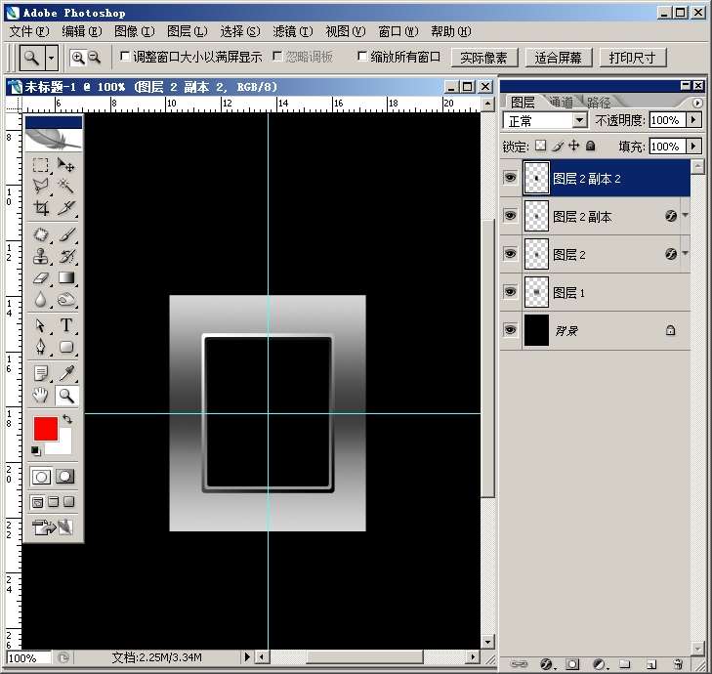Open 文件 menu
712x674 pixels.
(x=28, y=31)
